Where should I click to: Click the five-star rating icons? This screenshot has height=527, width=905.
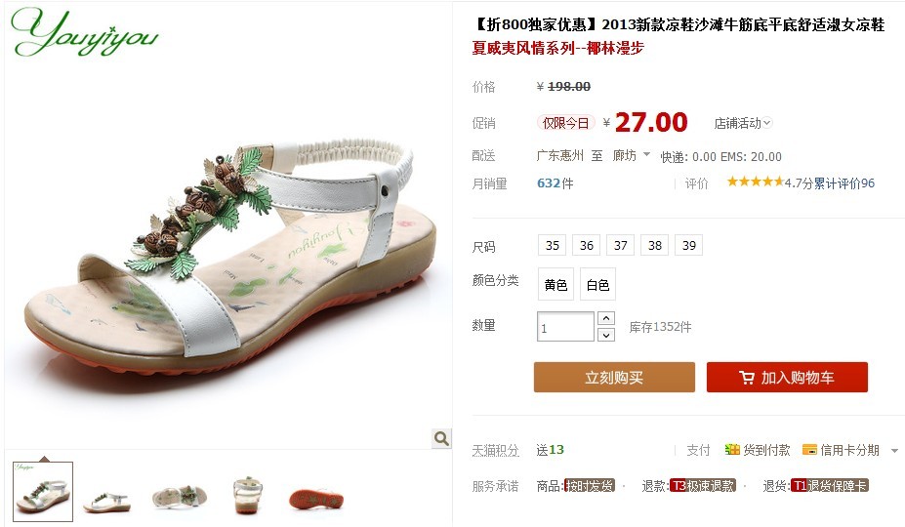[755, 182]
